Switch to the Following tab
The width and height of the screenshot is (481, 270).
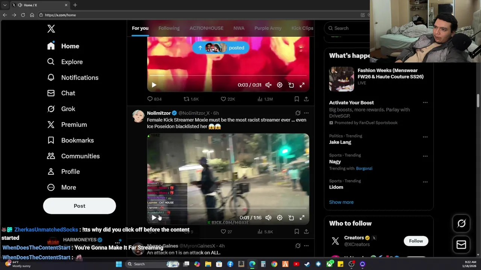pyautogui.click(x=169, y=28)
